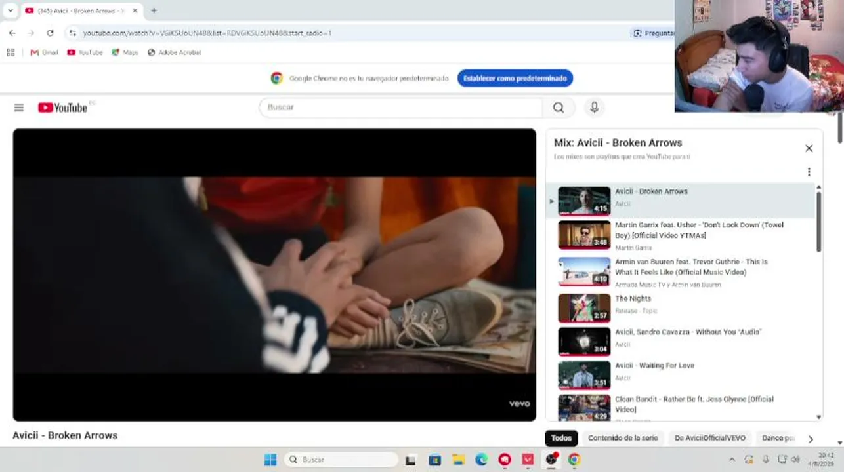View site information icon in address bar

coord(73,33)
